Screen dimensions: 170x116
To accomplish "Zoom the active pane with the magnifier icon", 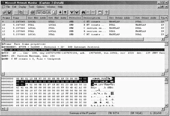I will [54, 12].
